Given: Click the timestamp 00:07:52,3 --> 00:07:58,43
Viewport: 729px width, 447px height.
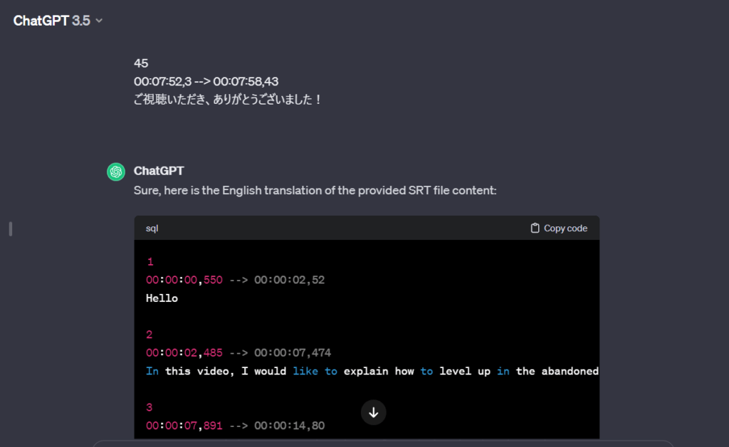Looking at the screenshot, I should [x=206, y=81].
